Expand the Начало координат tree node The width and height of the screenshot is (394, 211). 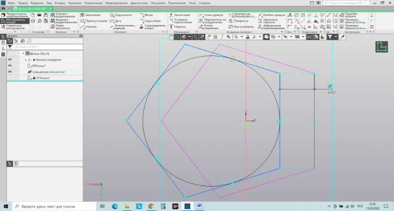coord(26,60)
